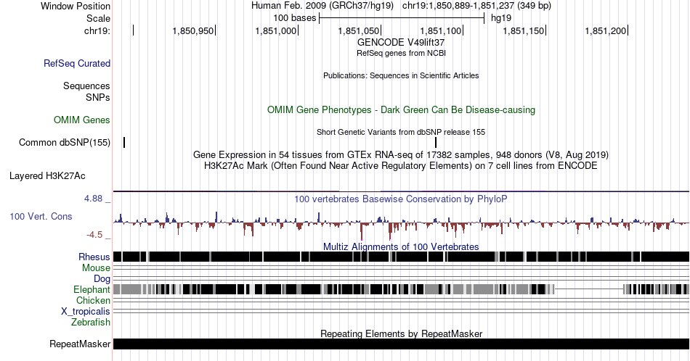Select the Elephant alignment label

pyautogui.click(x=92, y=289)
